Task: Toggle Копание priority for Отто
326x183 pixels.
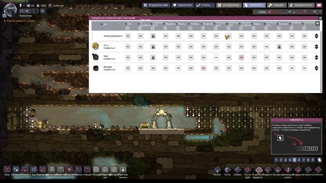Action: pyautogui.click(x=279, y=47)
